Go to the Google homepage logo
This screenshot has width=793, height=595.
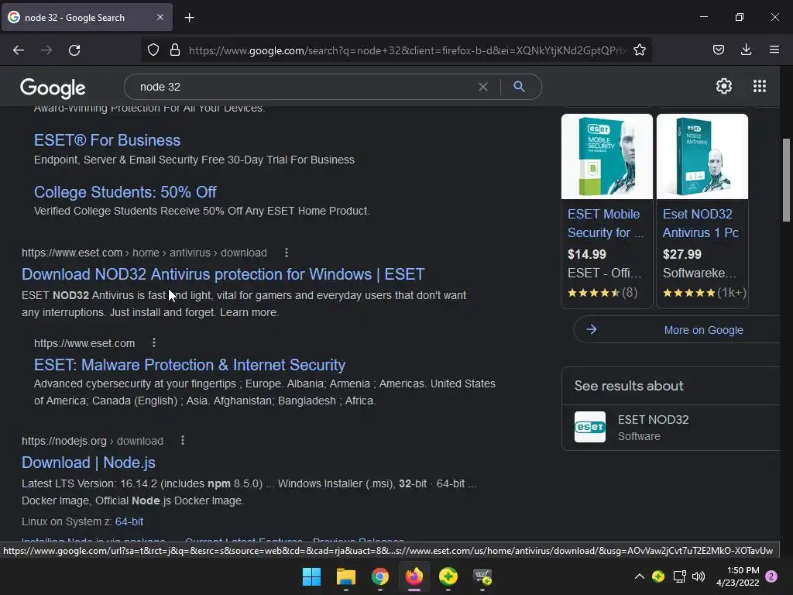click(53, 88)
